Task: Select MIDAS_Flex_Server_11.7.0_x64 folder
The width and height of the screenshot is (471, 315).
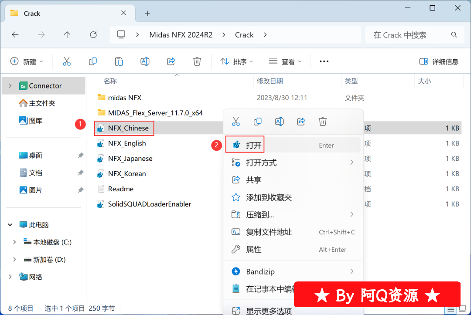Action: tap(150, 113)
